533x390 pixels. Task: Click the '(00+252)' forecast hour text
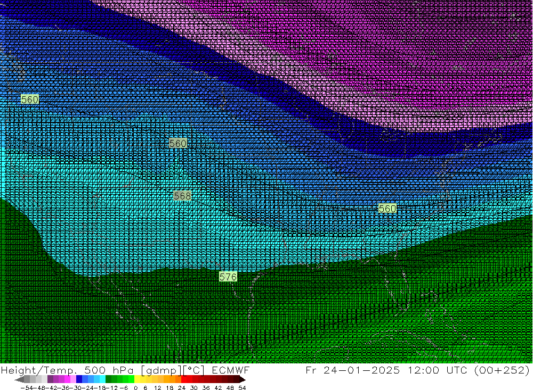coord(502,370)
